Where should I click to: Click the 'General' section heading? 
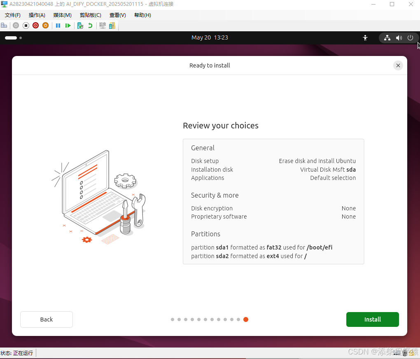coord(203,148)
